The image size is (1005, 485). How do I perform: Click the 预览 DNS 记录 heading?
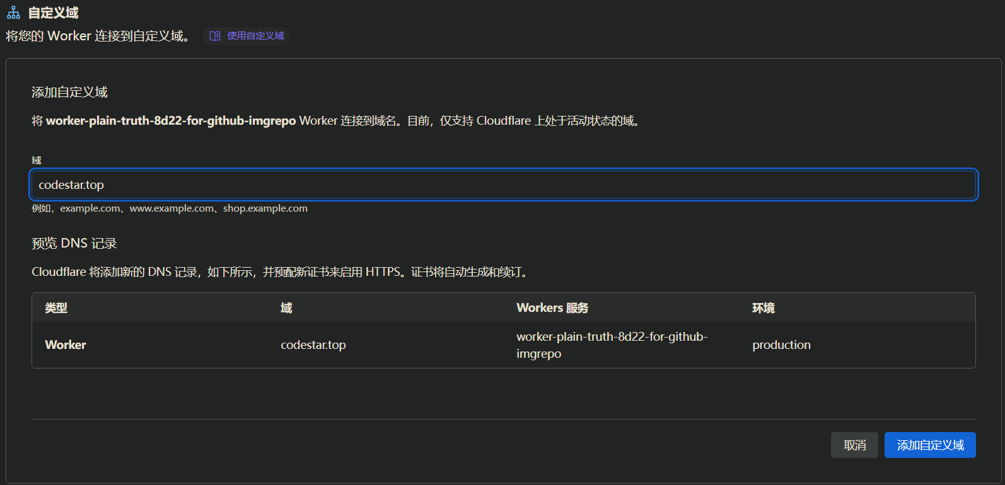coord(74,243)
